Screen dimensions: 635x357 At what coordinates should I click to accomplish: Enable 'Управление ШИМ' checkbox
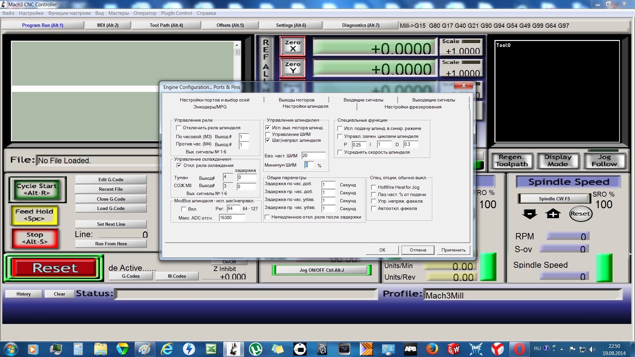pos(268,135)
